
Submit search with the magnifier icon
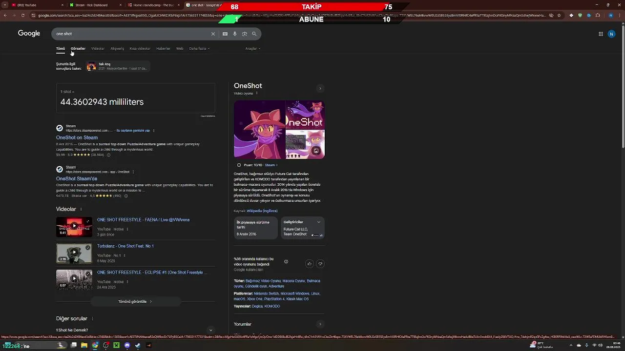[254, 34]
